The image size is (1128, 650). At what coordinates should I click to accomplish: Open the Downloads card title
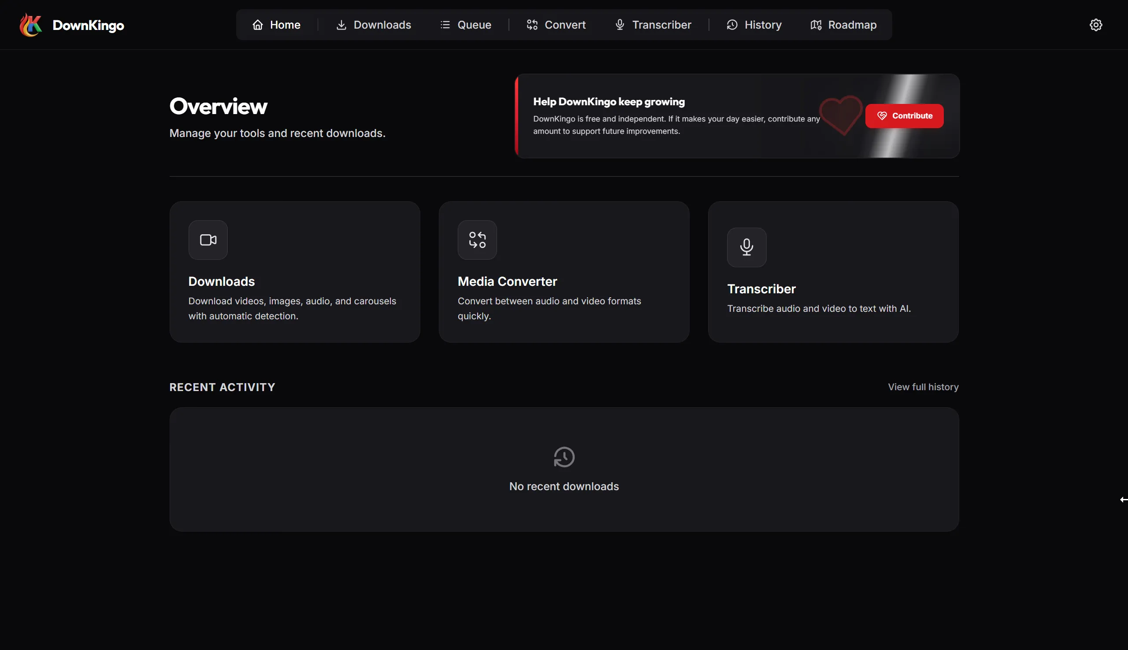tap(222, 281)
